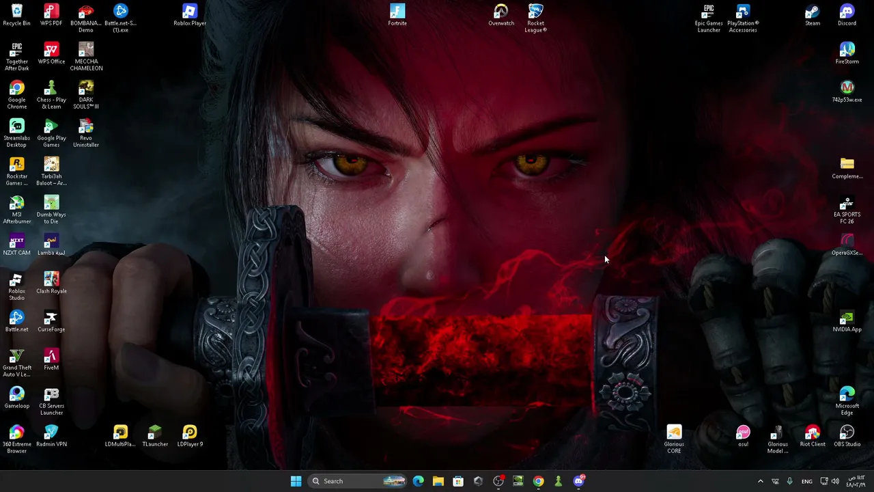This screenshot has width=874, height=492.
Task: Open the LDPlayer 9 desktop icon
Action: [x=190, y=436]
